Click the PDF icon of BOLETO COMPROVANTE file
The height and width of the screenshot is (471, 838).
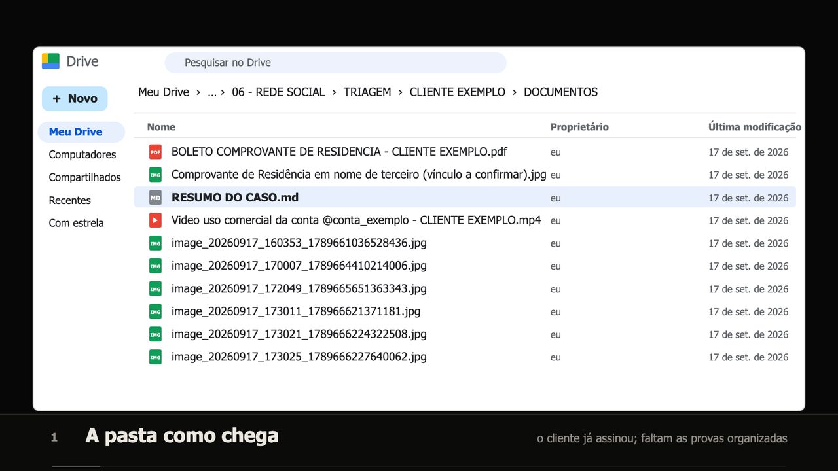point(155,152)
